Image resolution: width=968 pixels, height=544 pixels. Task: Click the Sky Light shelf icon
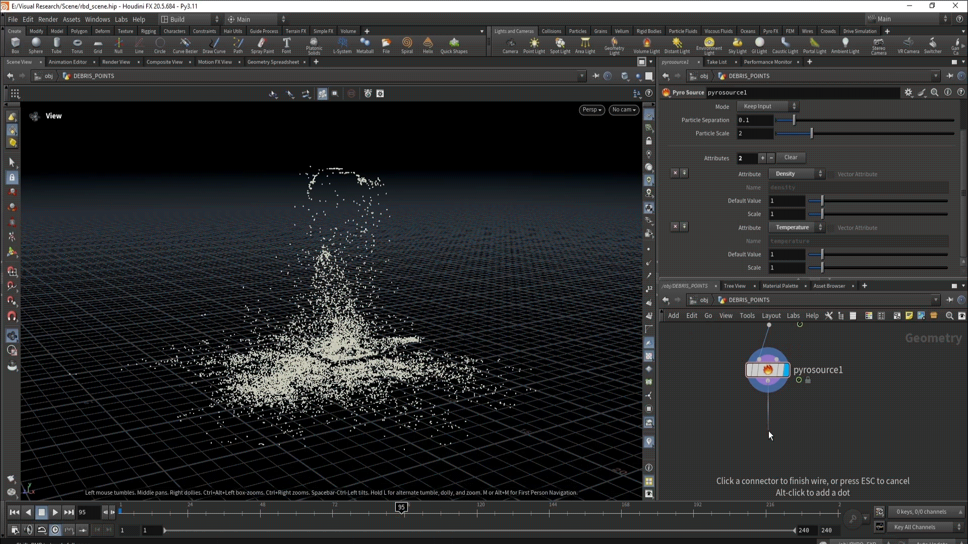point(737,45)
